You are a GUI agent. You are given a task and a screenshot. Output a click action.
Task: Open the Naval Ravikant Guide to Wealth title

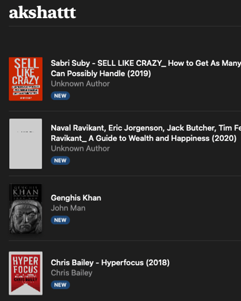(x=146, y=133)
